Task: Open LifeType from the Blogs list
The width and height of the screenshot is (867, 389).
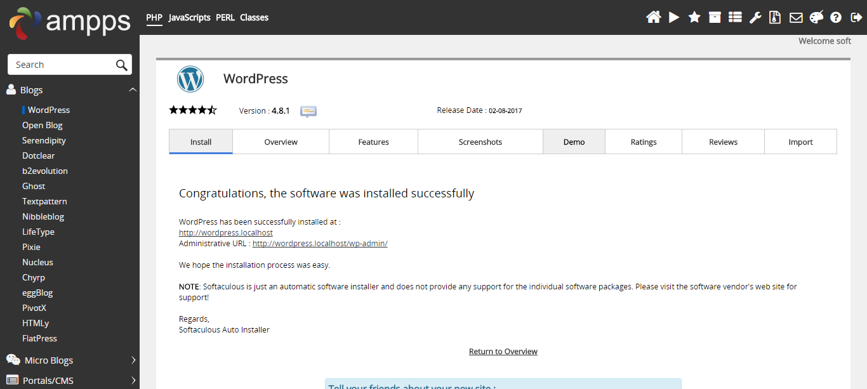Action: [39, 232]
